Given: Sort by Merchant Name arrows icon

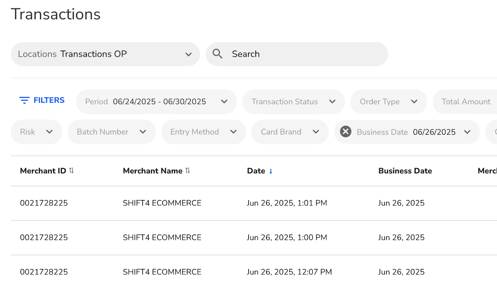Looking at the screenshot, I should (188, 170).
